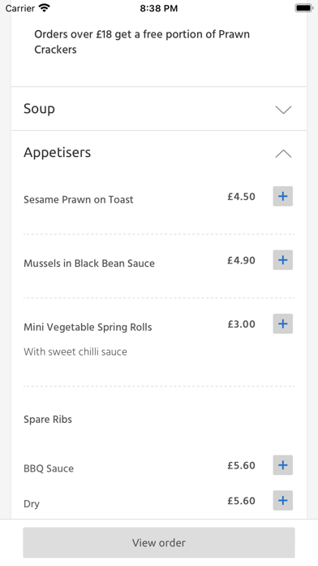This screenshot has height=566, width=318.
Task: Select Mini Vegetable Spring Rolls item name
Action: [x=88, y=327]
